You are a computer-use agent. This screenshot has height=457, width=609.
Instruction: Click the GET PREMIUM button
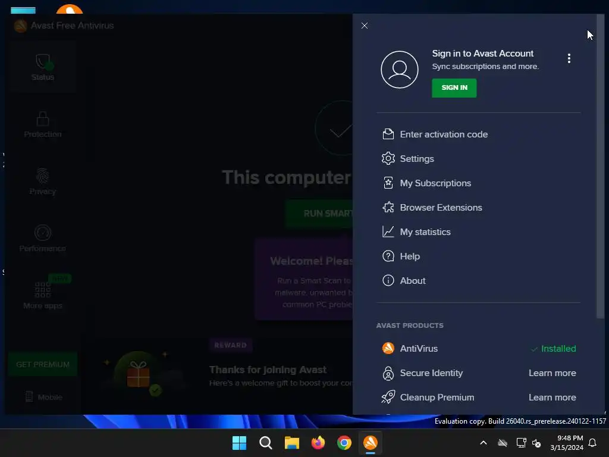(x=43, y=365)
